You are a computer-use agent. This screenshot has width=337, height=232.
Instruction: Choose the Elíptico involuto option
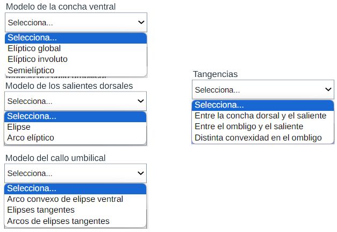click(x=38, y=59)
